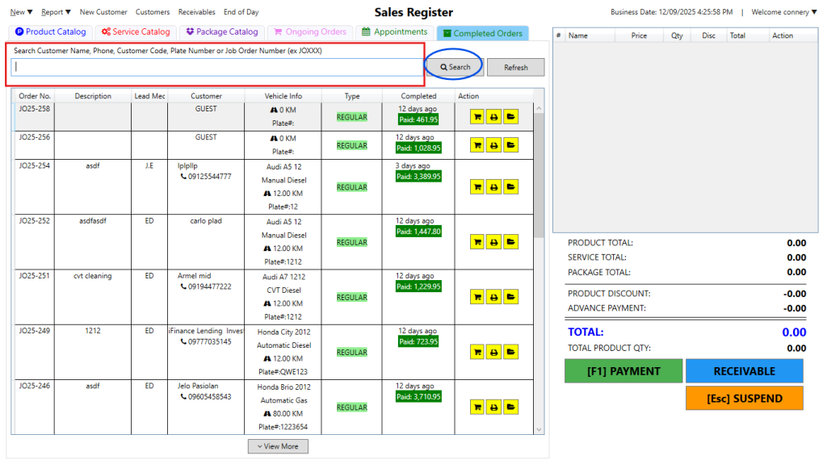Screen dimensions: 827x464
Task: Click the cart icon for order JO25-246
Action: 477,407
